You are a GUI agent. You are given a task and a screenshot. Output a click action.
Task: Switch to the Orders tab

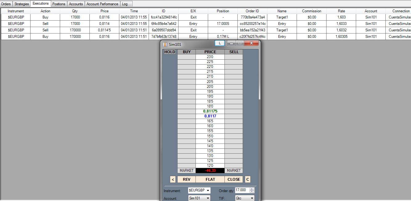6,4
